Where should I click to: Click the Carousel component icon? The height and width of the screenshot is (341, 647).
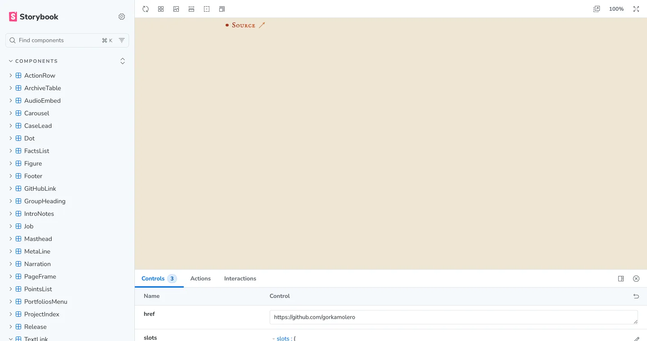(x=18, y=113)
